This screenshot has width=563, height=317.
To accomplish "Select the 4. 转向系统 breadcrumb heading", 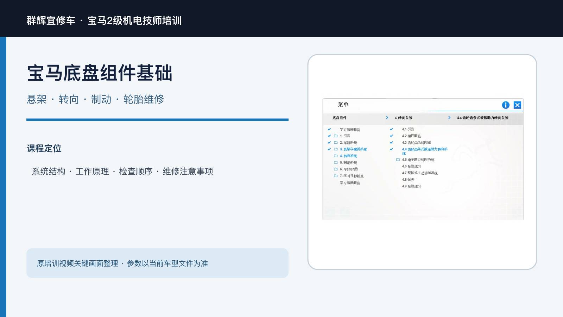I will tap(404, 118).
